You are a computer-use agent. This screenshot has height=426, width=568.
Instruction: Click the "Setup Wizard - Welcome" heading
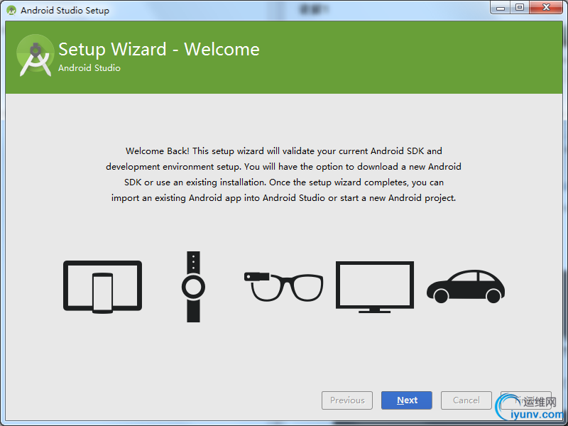click(x=159, y=49)
